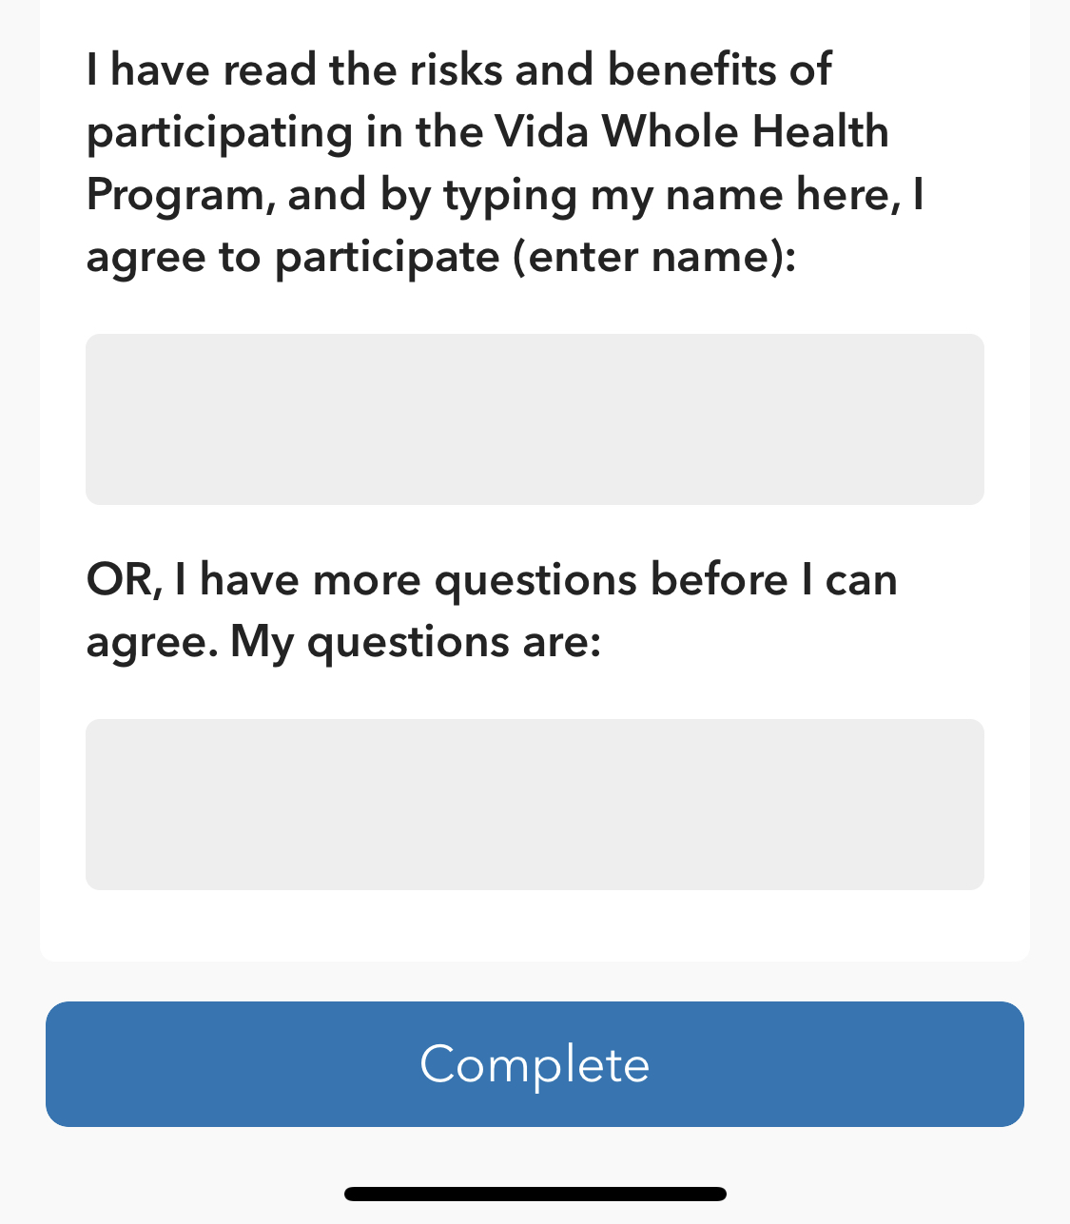Tap the home indicator bar below Complete

click(x=535, y=1194)
